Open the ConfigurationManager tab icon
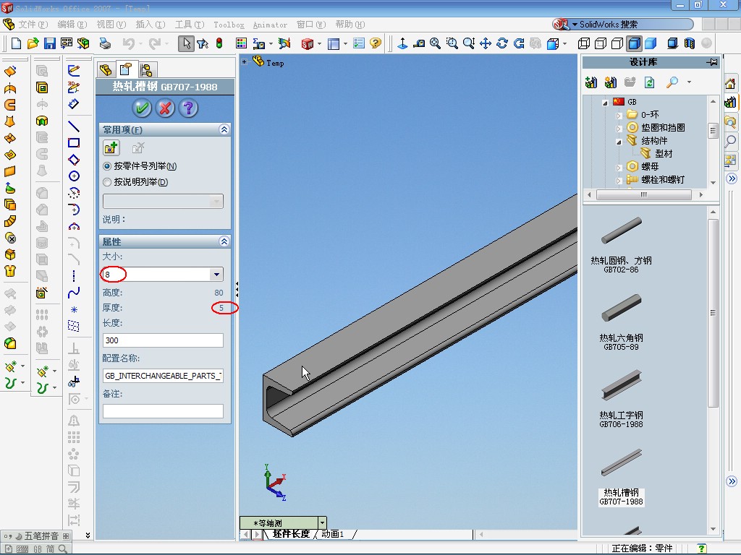This screenshot has height=555, width=741. (x=146, y=70)
